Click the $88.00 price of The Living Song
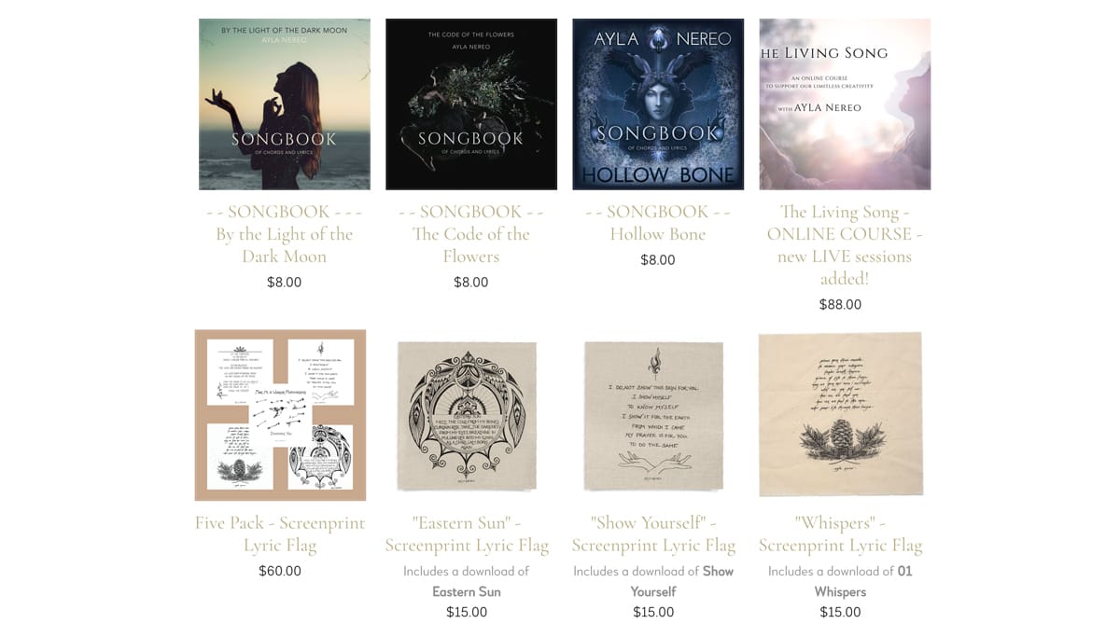 point(840,304)
